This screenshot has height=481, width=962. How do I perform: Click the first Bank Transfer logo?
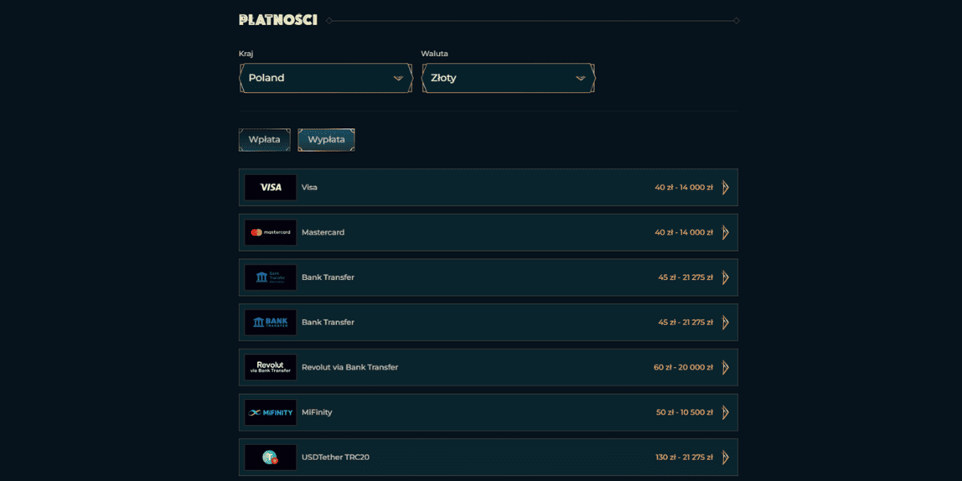click(x=270, y=277)
